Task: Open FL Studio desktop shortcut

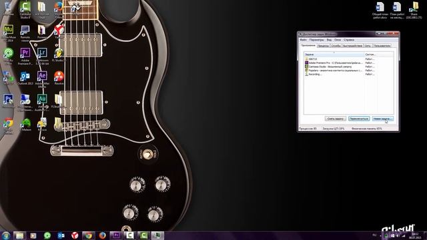Action: [59, 55]
